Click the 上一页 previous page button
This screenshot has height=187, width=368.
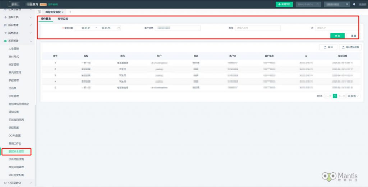coord(328,96)
